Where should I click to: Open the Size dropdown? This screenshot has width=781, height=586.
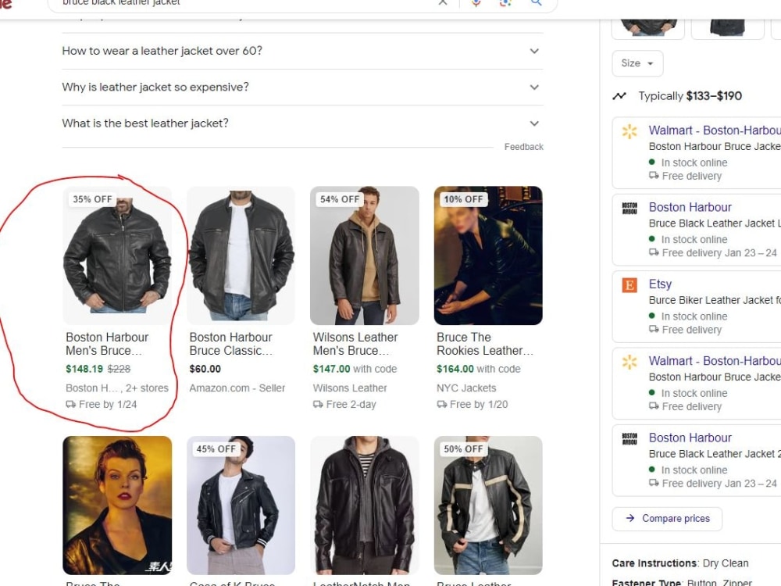637,63
